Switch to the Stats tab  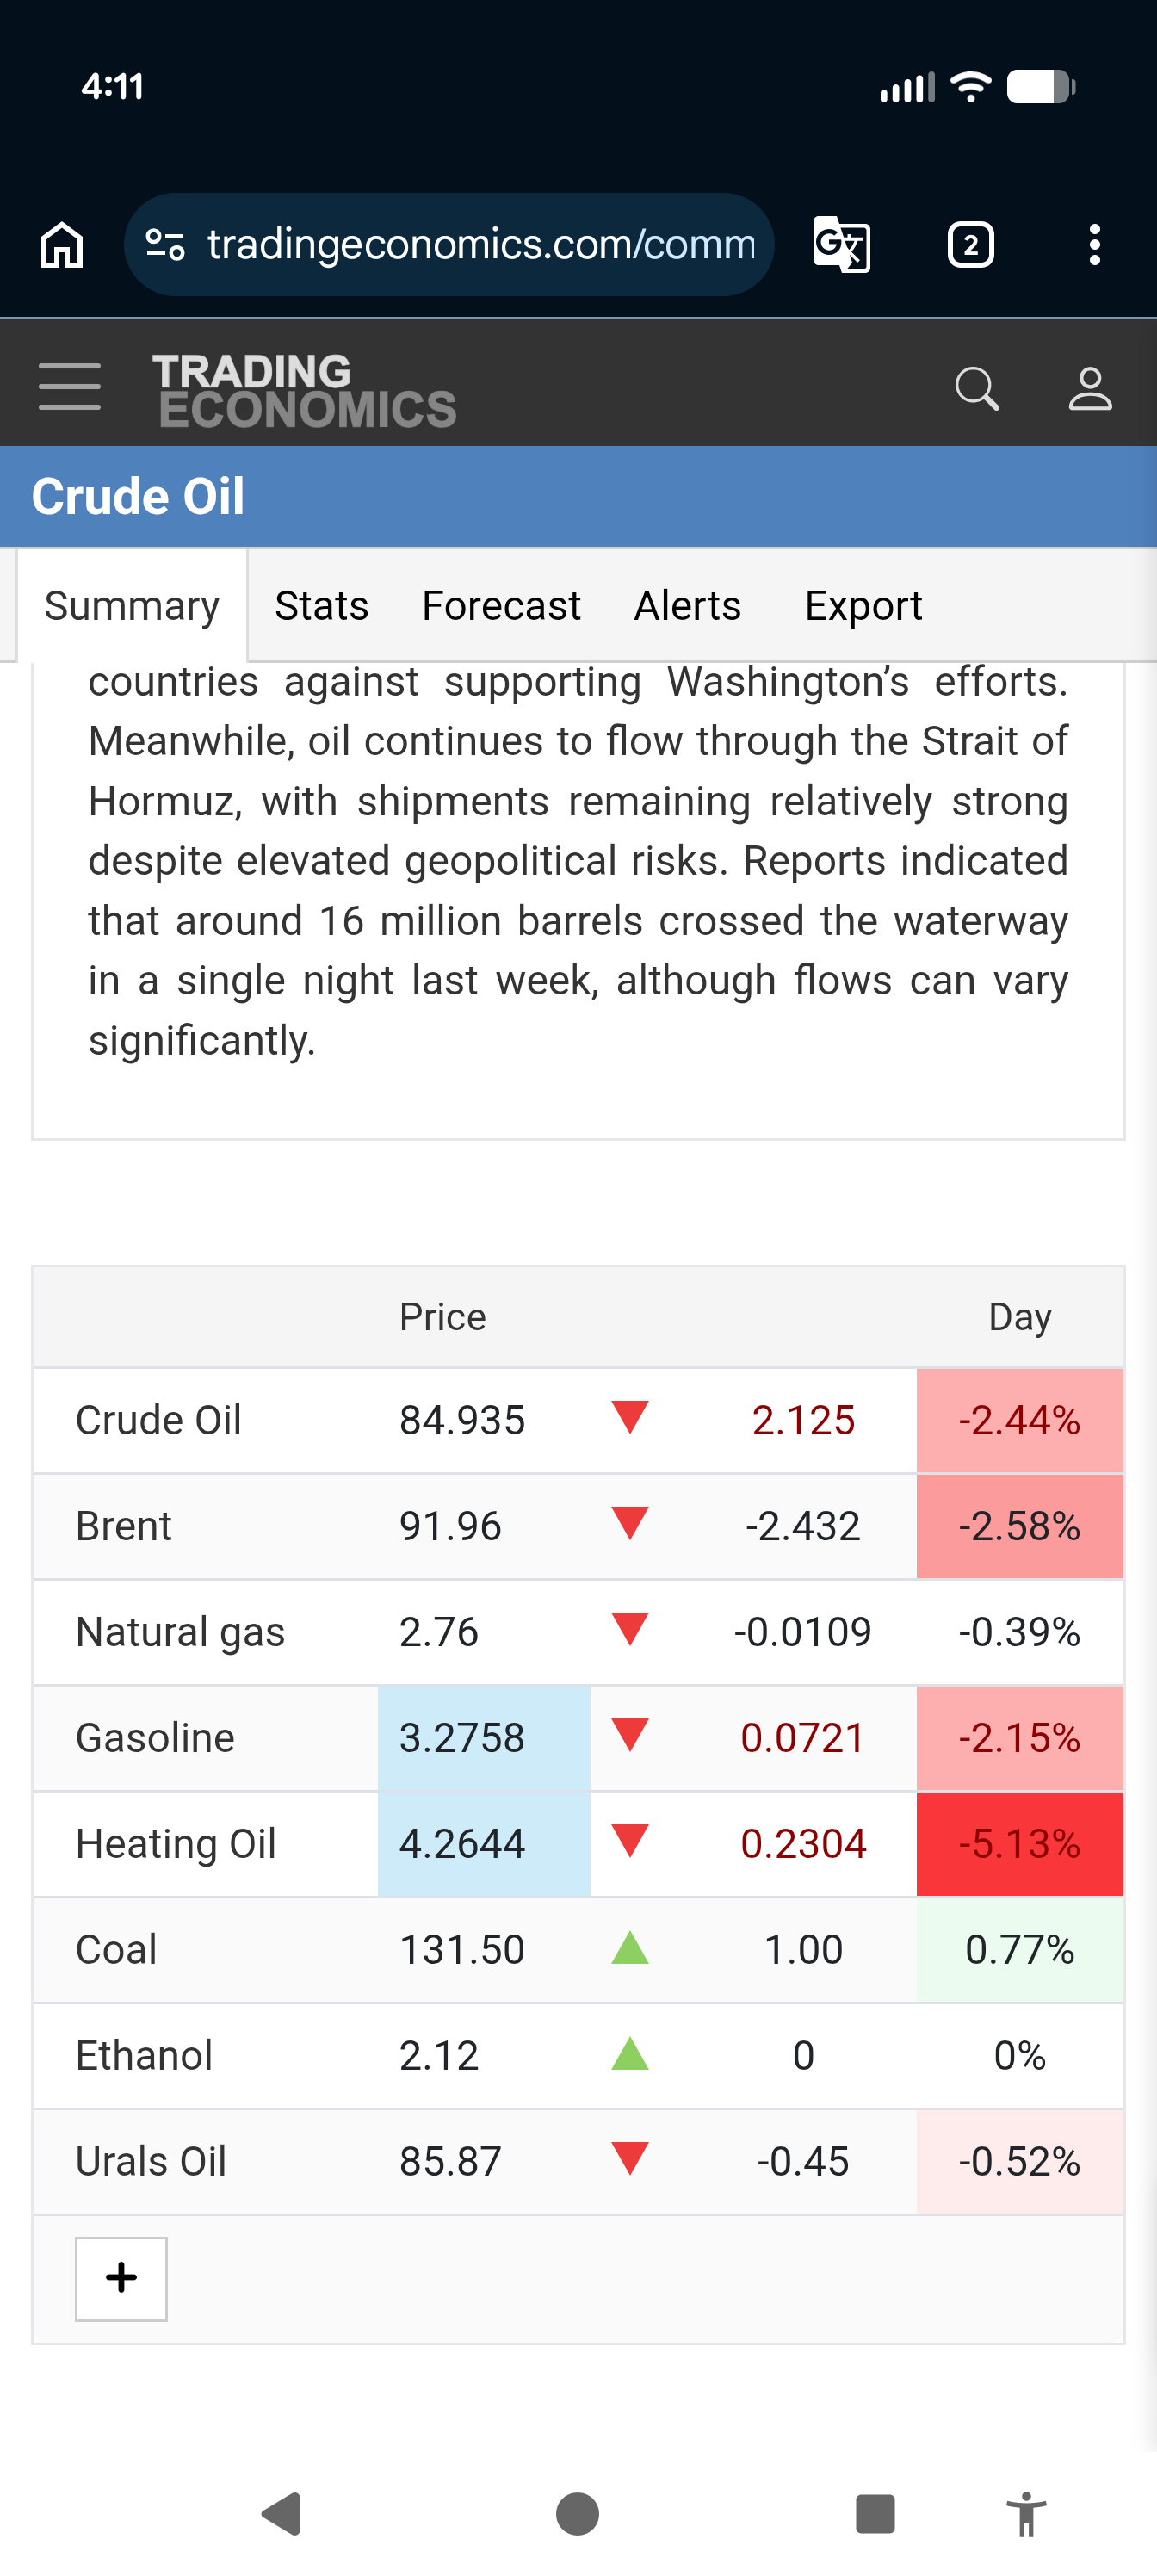pyautogui.click(x=322, y=606)
